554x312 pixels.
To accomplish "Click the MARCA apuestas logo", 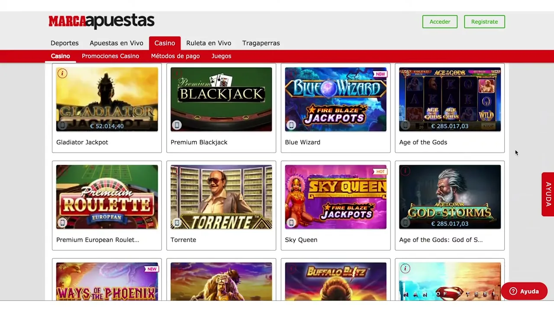I will coord(101,21).
